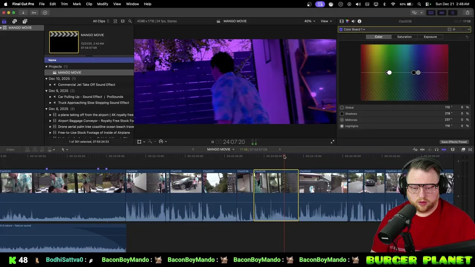
Task: Open the Color Board 1 dropdown
Action: pos(354,29)
